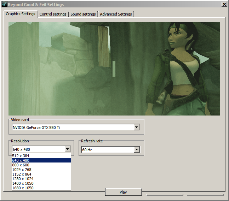Close the Beyond Good & Evil Settings window
The width and height of the screenshot is (229, 201).
tap(224, 4)
